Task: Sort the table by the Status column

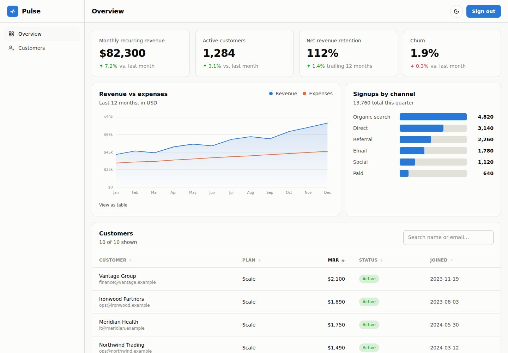Action: [371, 260]
